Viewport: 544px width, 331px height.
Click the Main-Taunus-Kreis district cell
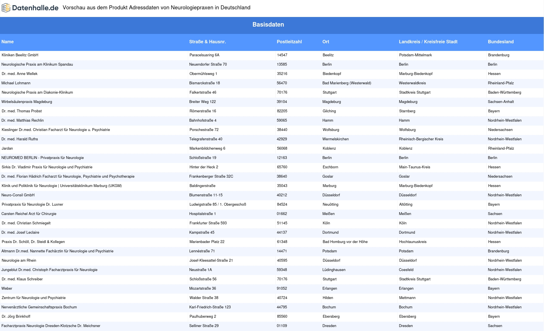(x=415, y=167)
